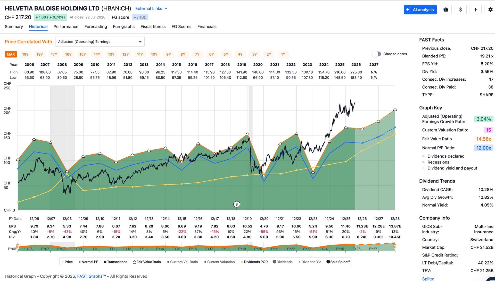Expand the External Links dropdown
This screenshot has height=281, width=495.
pos(151,8)
